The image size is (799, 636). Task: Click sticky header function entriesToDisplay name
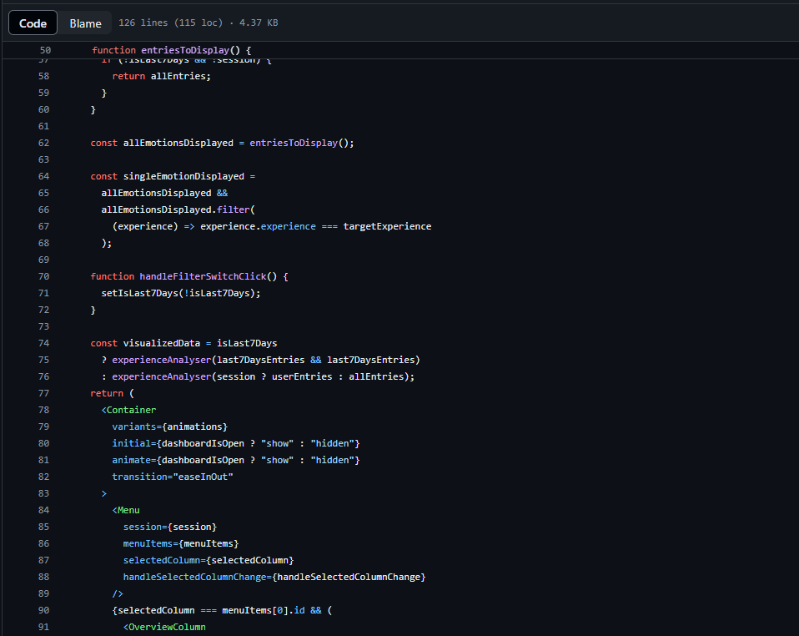185,50
